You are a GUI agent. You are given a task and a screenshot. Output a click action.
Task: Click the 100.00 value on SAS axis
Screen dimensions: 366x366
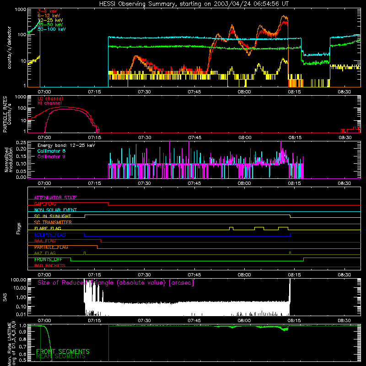[x=18, y=280]
